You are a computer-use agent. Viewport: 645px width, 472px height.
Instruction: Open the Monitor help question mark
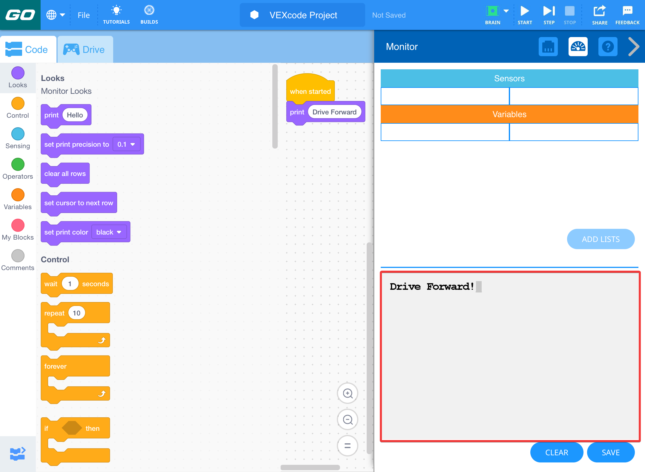608,47
